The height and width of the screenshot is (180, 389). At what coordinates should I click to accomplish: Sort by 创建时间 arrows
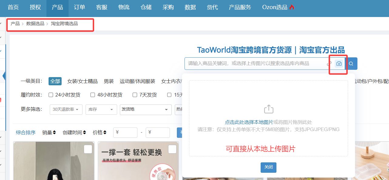click(84, 133)
